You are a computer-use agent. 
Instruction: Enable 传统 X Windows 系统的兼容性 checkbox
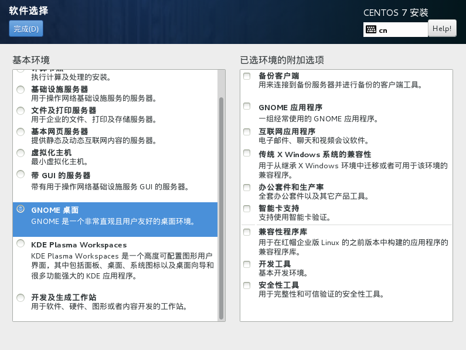(247, 153)
